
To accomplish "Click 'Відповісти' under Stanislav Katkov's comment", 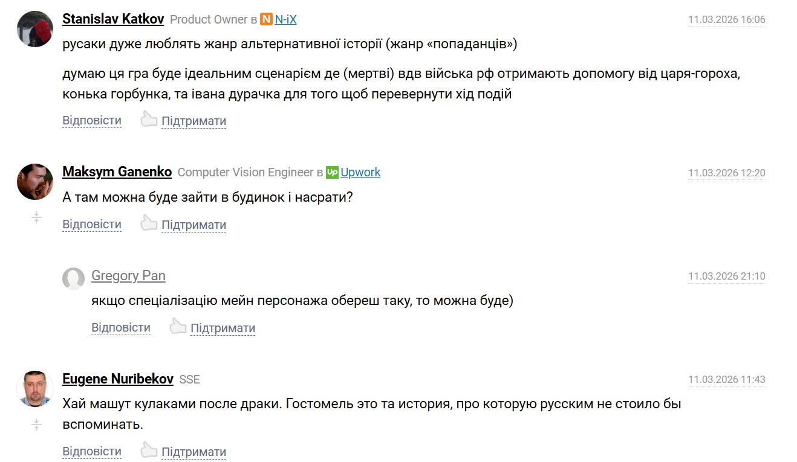I will pyautogui.click(x=92, y=120).
